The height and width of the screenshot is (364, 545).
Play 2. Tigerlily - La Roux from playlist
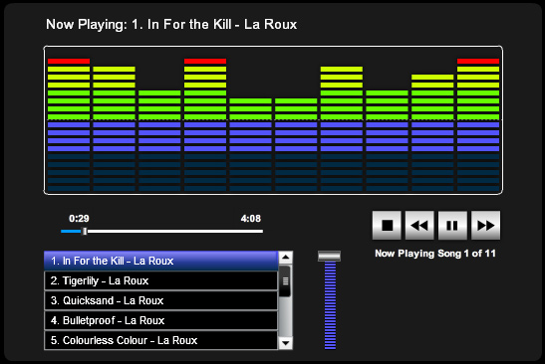click(x=161, y=280)
